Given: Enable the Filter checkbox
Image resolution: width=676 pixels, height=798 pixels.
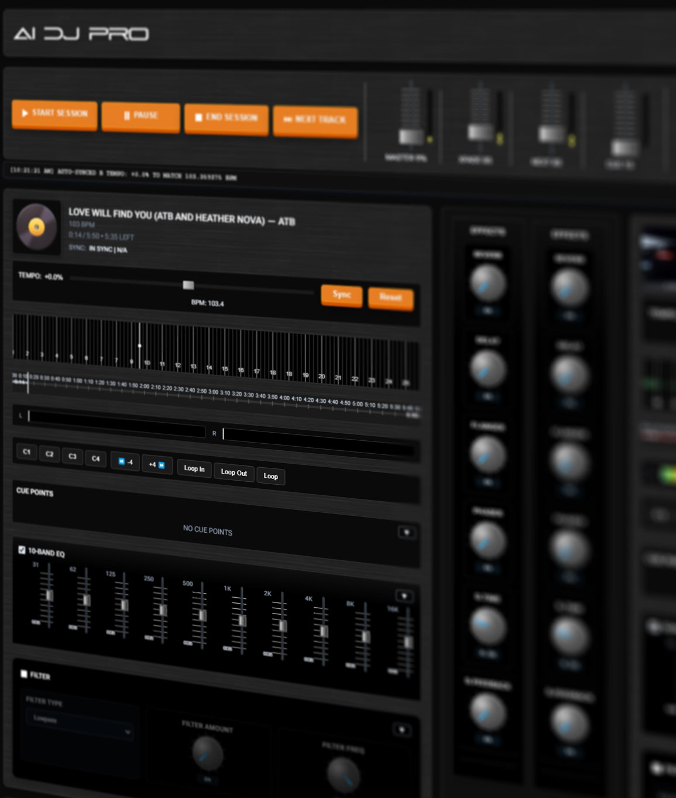Looking at the screenshot, I should pos(24,674).
